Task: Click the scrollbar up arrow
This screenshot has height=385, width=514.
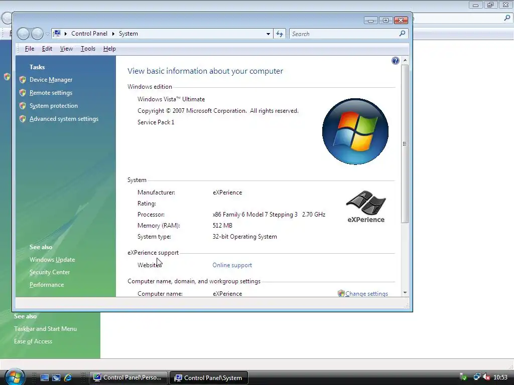Action: point(405,60)
